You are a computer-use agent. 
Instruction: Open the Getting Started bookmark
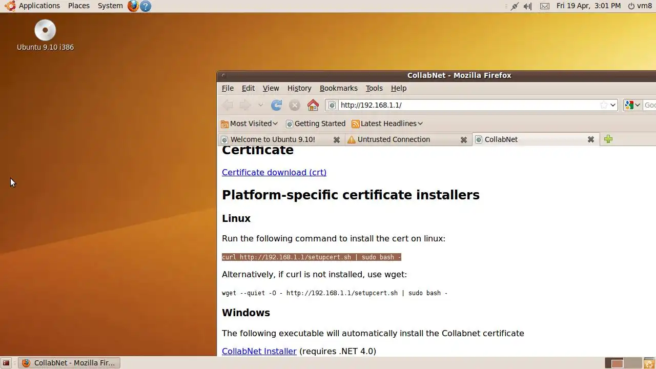coord(316,124)
